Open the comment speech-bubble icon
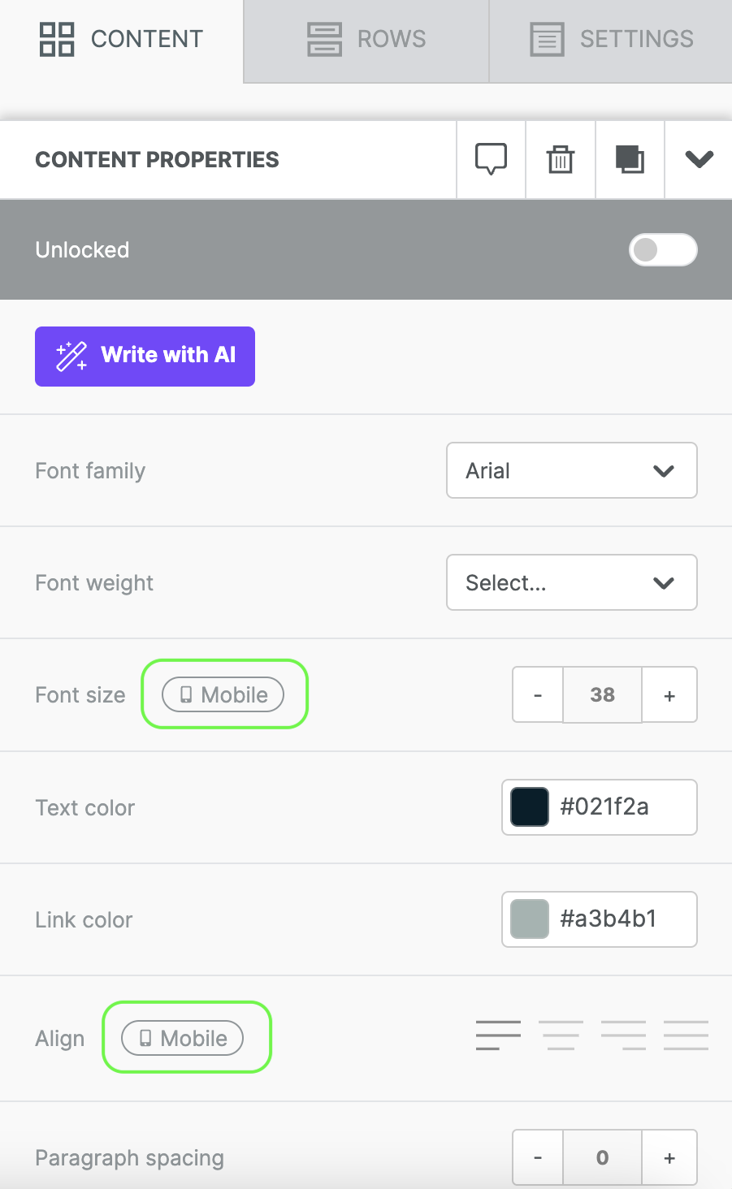Screen dimensions: 732x1189 pyautogui.click(x=491, y=159)
